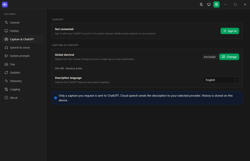This screenshot has height=161, width=250.
Task: Click the SETTINGS sidebar heading
Action: 10,14
